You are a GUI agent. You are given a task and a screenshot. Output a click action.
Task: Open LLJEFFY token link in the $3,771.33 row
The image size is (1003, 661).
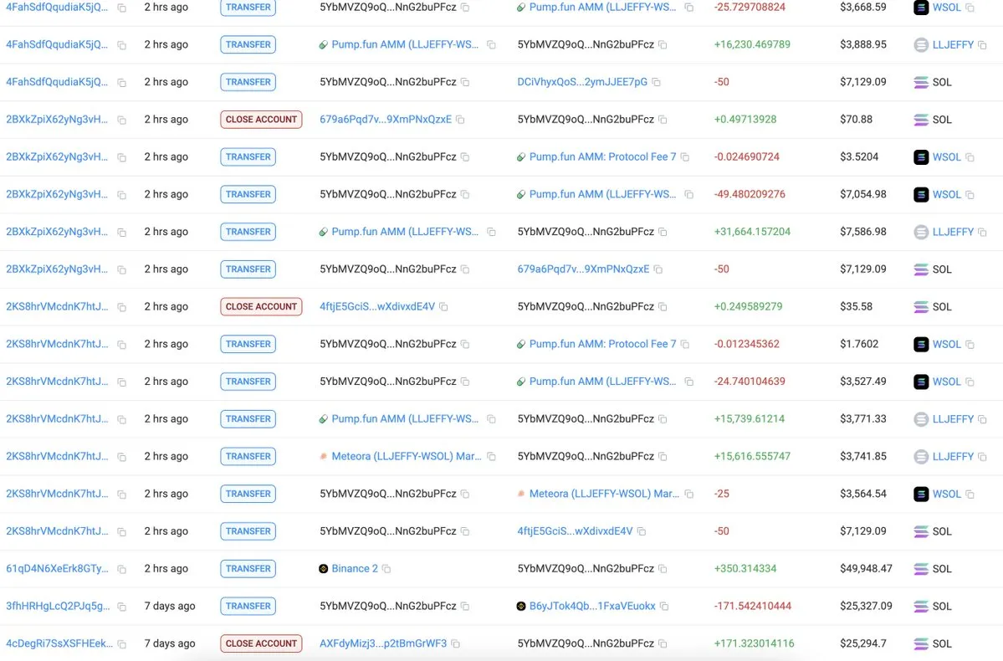tap(953, 418)
